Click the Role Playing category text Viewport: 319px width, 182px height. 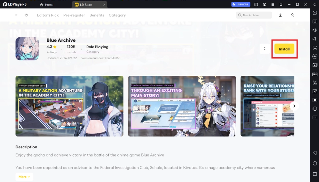click(97, 47)
